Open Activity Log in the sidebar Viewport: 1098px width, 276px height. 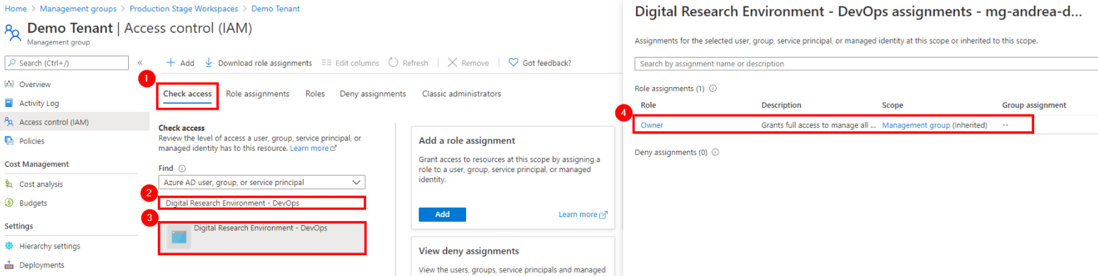pos(39,103)
